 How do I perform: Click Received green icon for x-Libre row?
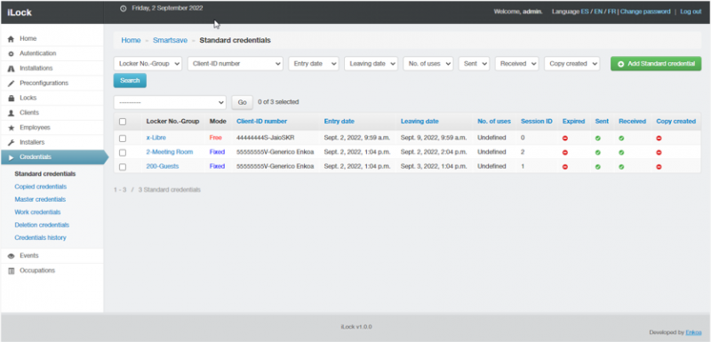tap(621, 139)
